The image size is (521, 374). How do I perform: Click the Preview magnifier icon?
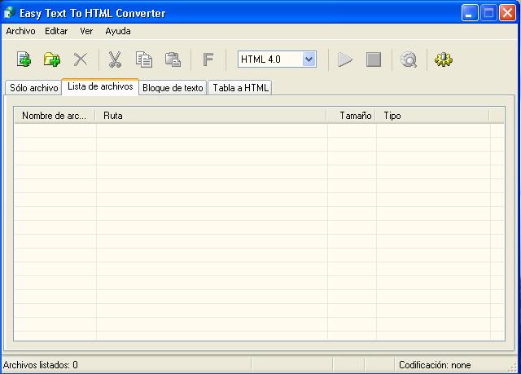(409, 59)
